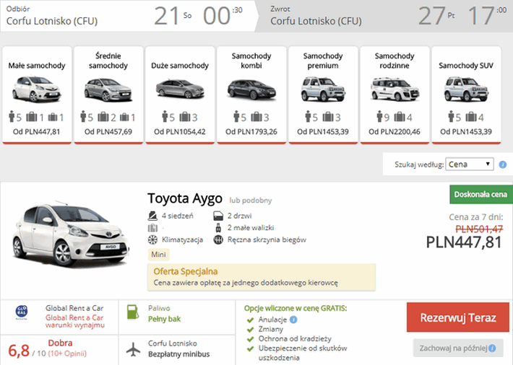Click the Dobra rating label
This screenshot has width=513, height=365.
60,343
